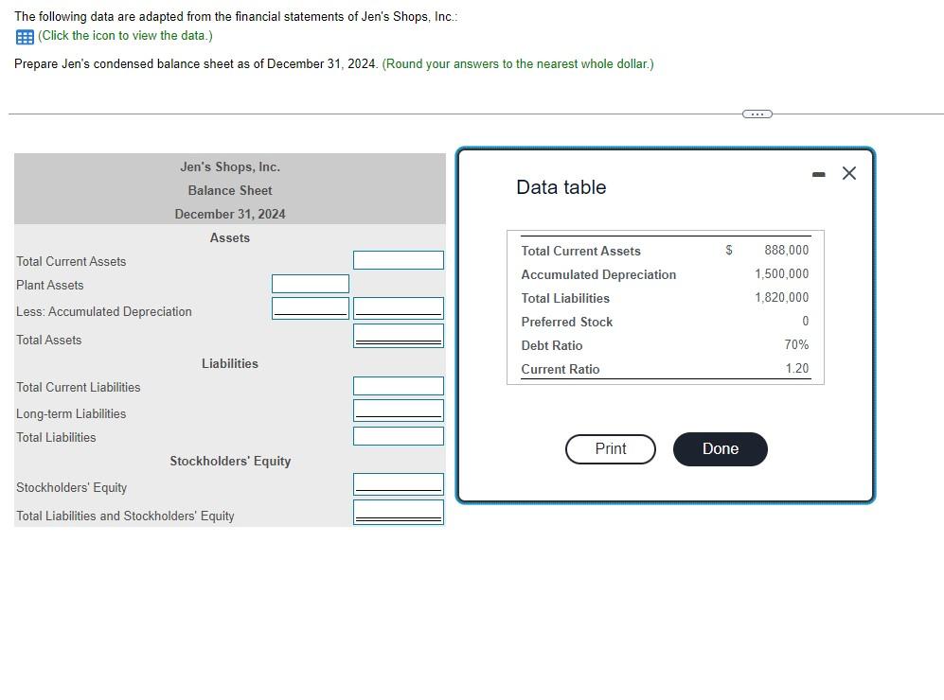This screenshot has width=944, height=700.
Task: Click the Plant Assets input field
Action: 310,284
